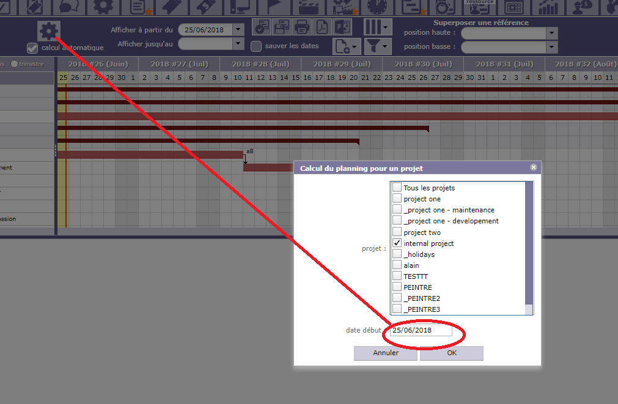Screen dimensions: 618x404
Task: Print the Gantt planning
Action: pos(302,27)
